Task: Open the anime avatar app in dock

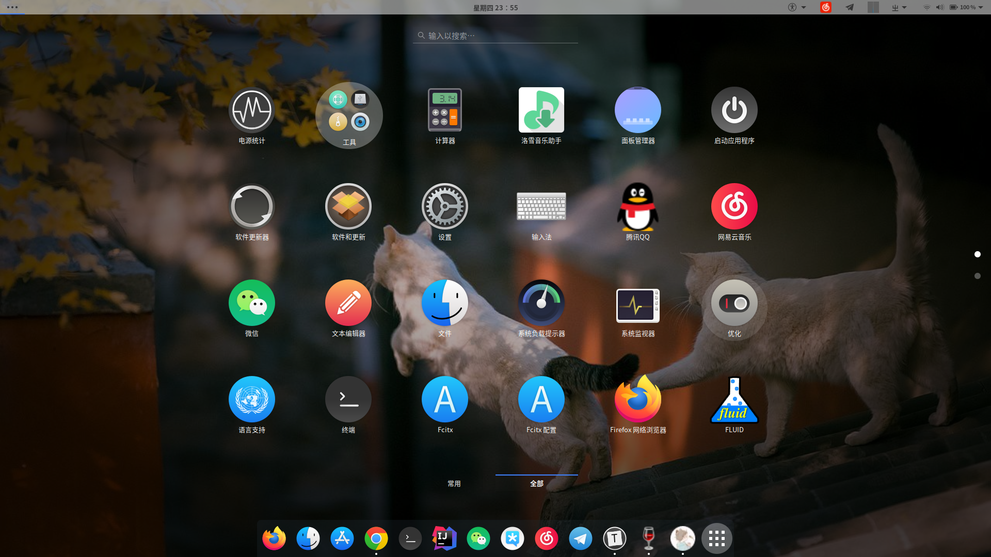Action: pos(683,538)
